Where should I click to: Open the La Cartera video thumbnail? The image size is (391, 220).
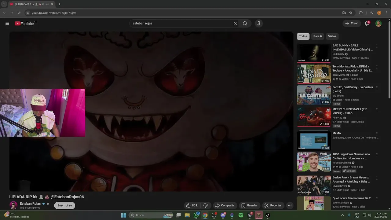[x=314, y=95]
